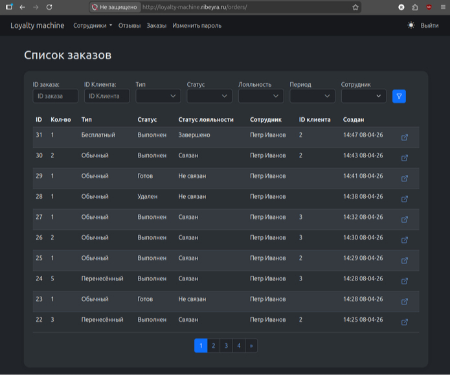Open order 24 using its row link icon

coord(405,281)
